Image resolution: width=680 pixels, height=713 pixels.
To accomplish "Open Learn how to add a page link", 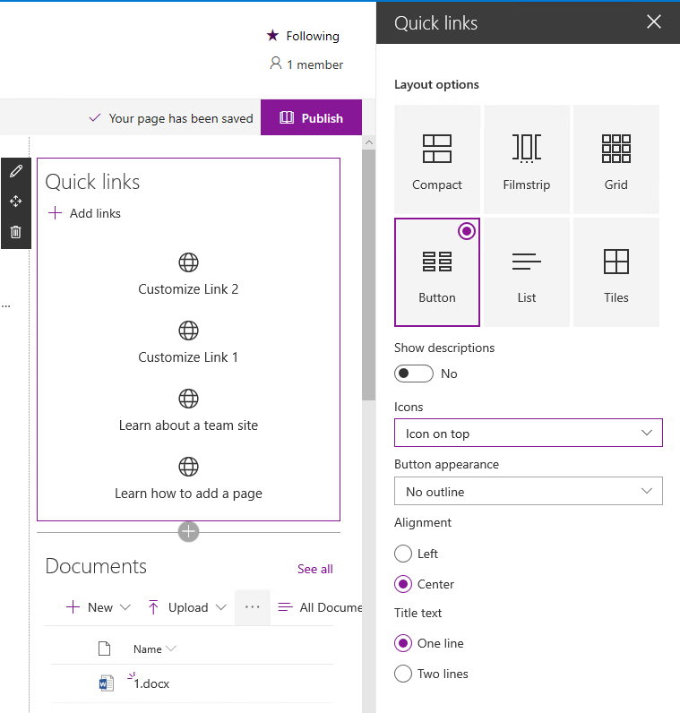I will click(188, 494).
